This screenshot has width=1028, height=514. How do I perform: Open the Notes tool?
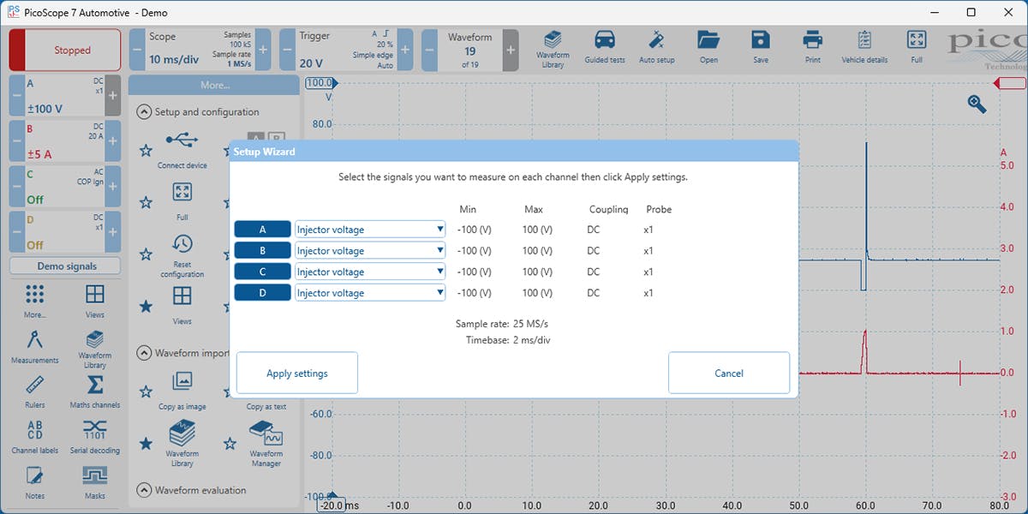34,480
